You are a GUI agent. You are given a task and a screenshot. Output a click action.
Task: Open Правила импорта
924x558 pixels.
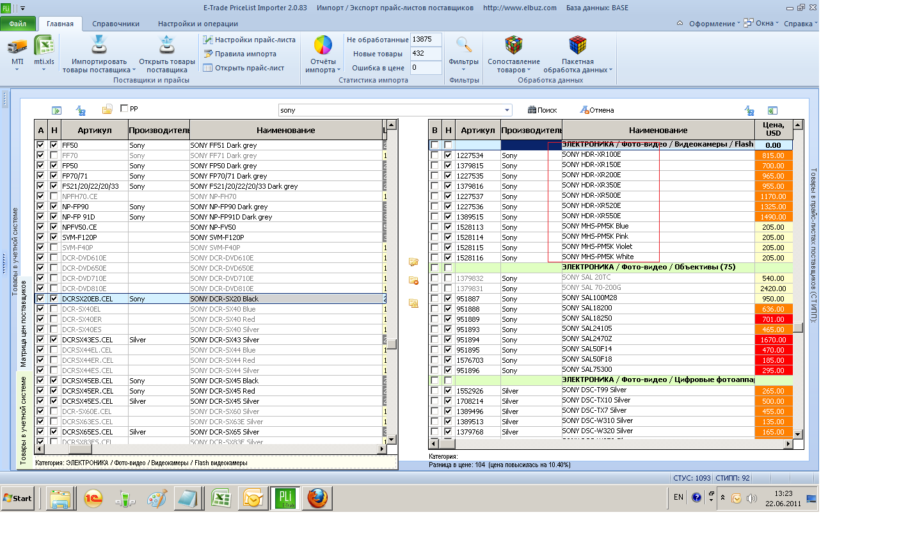(x=240, y=54)
